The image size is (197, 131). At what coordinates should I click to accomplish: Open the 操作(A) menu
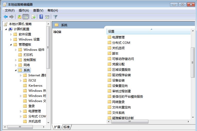pos(24,11)
